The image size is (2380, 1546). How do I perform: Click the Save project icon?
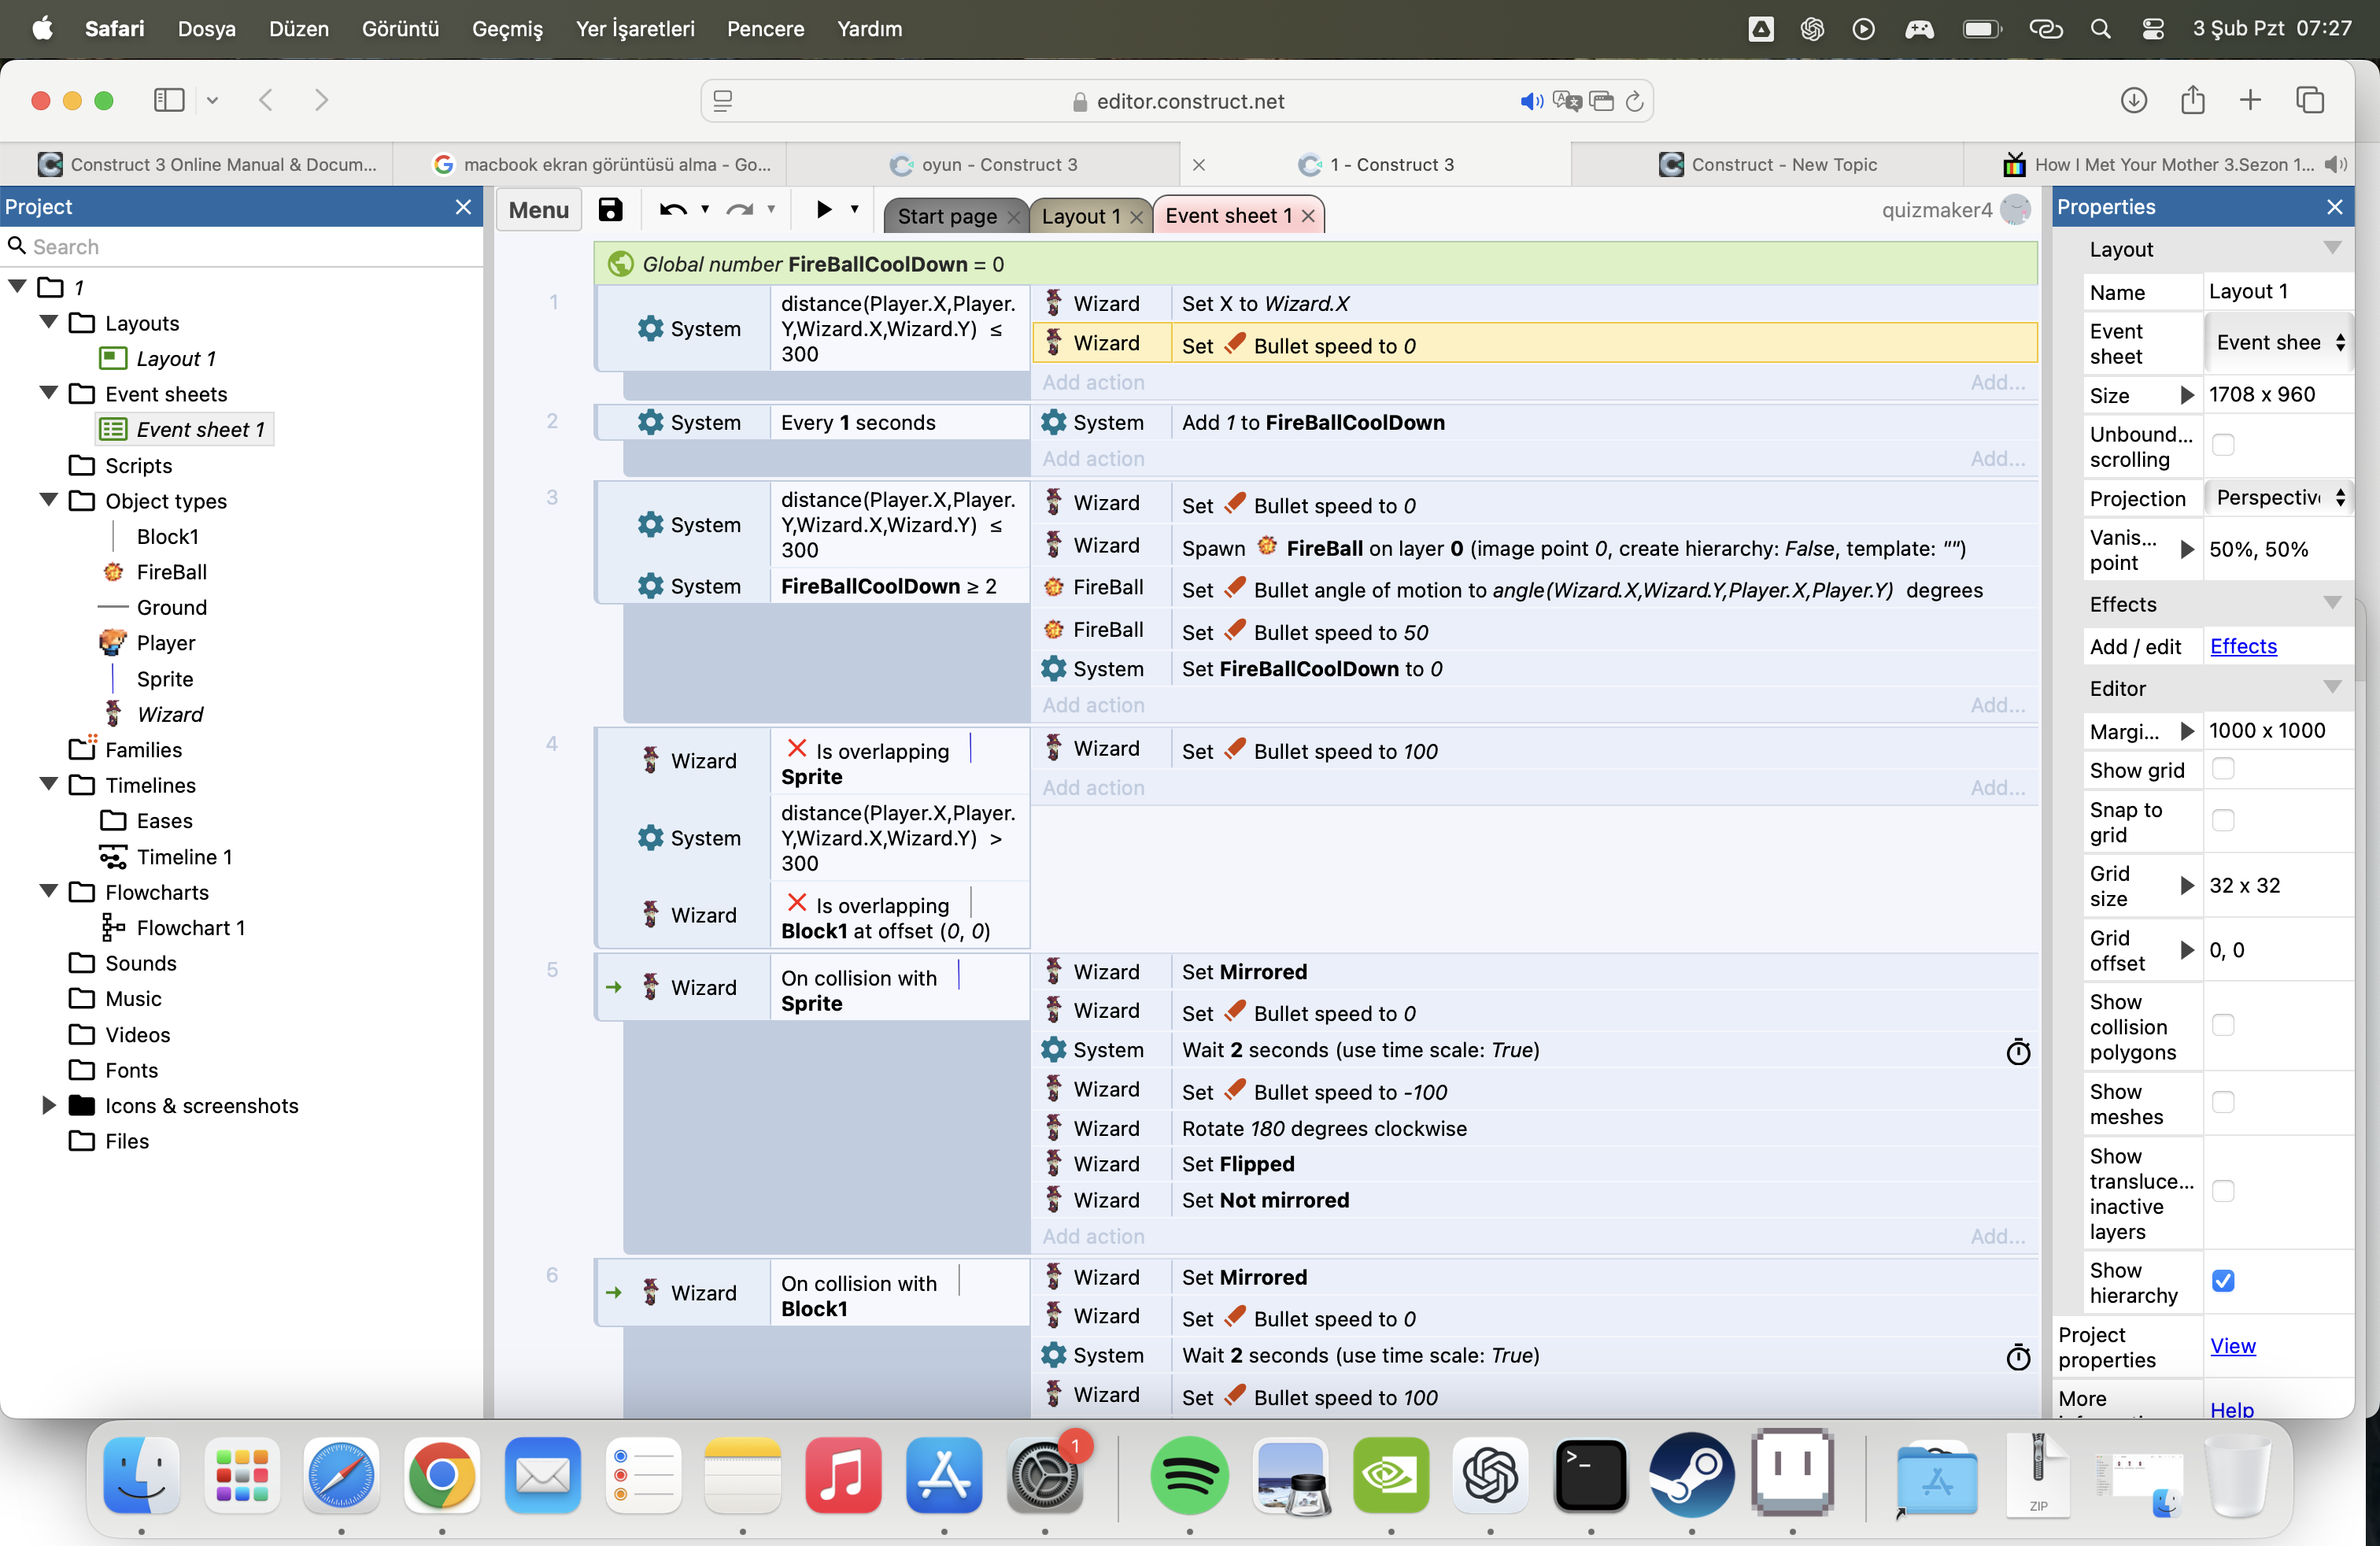pyautogui.click(x=610, y=209)
